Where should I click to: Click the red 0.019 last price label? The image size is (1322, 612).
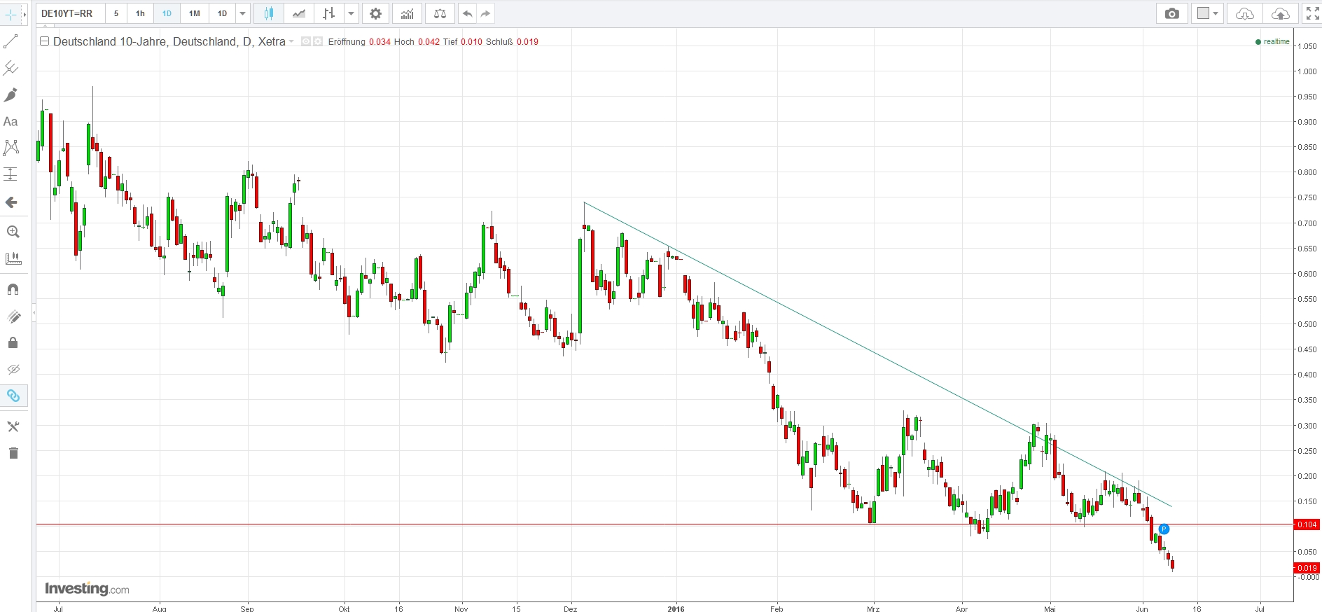(1307, 568)
